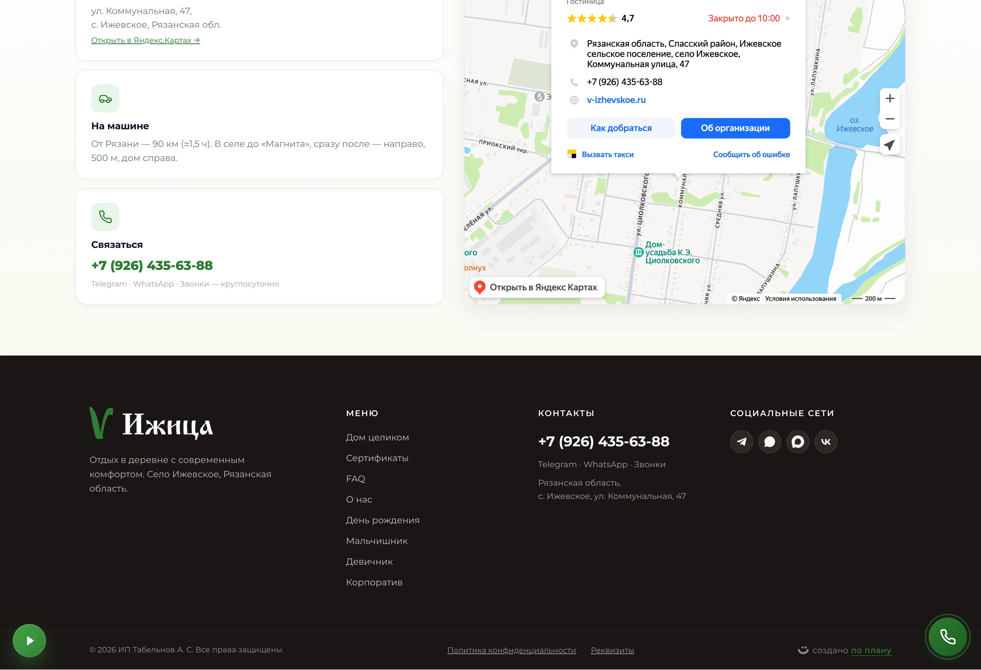This screenshot has height=670, width=981.
Task: Click the smiley icon beside создано
Action: point(803,650)
